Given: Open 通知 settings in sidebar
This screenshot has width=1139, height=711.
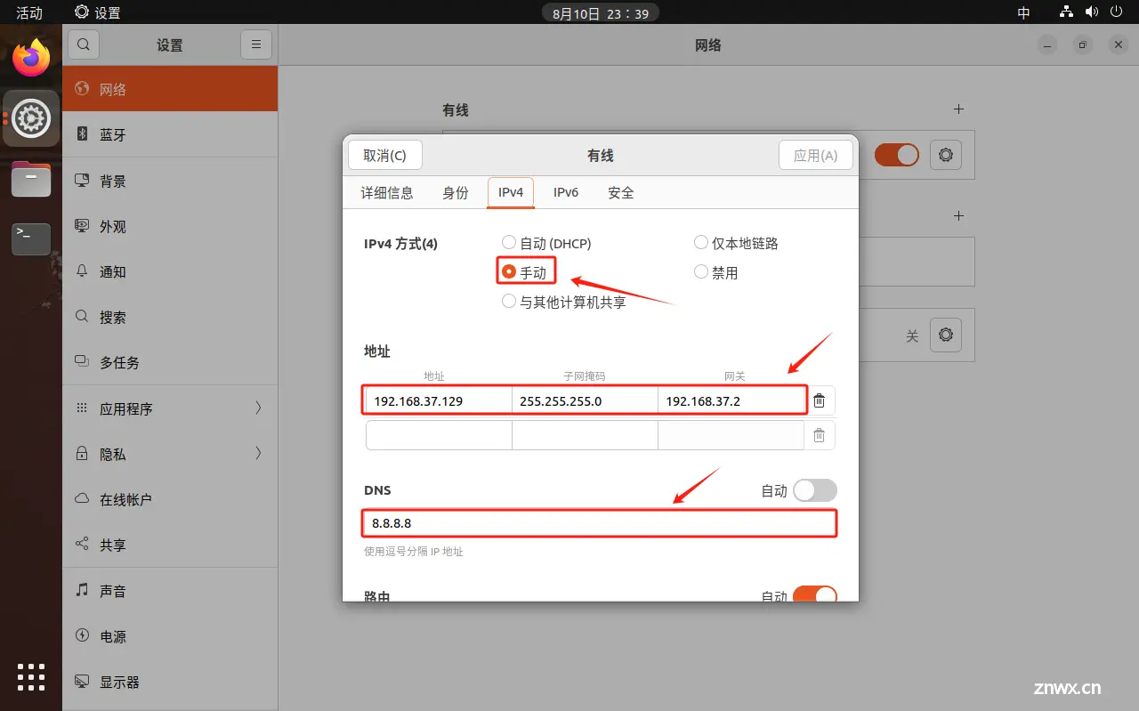Looking at the screenshot, I should click(x=170, y=271).
